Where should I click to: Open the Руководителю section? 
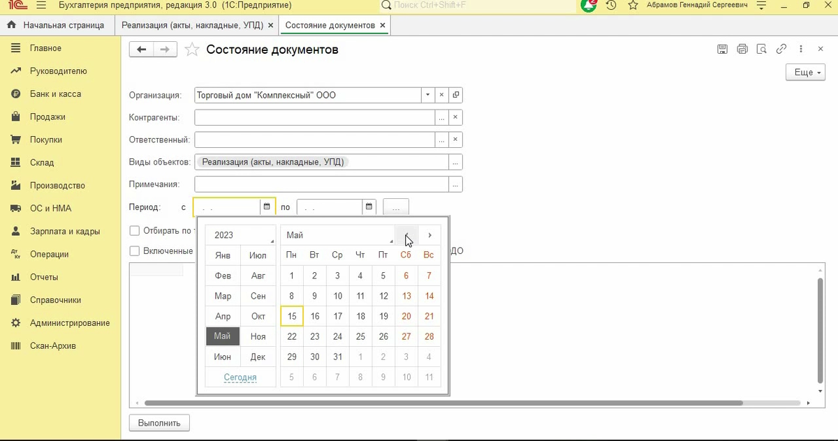coord(59,71)
